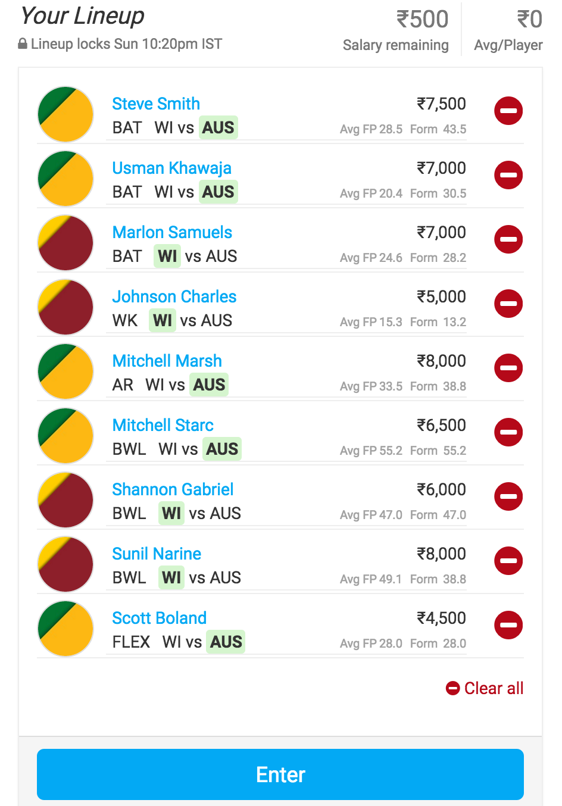Click Marlon Samuels' maroon team jersey circle
Viewport: 562px width, 806px height.
pyautogui.click(x=65, y=243)
